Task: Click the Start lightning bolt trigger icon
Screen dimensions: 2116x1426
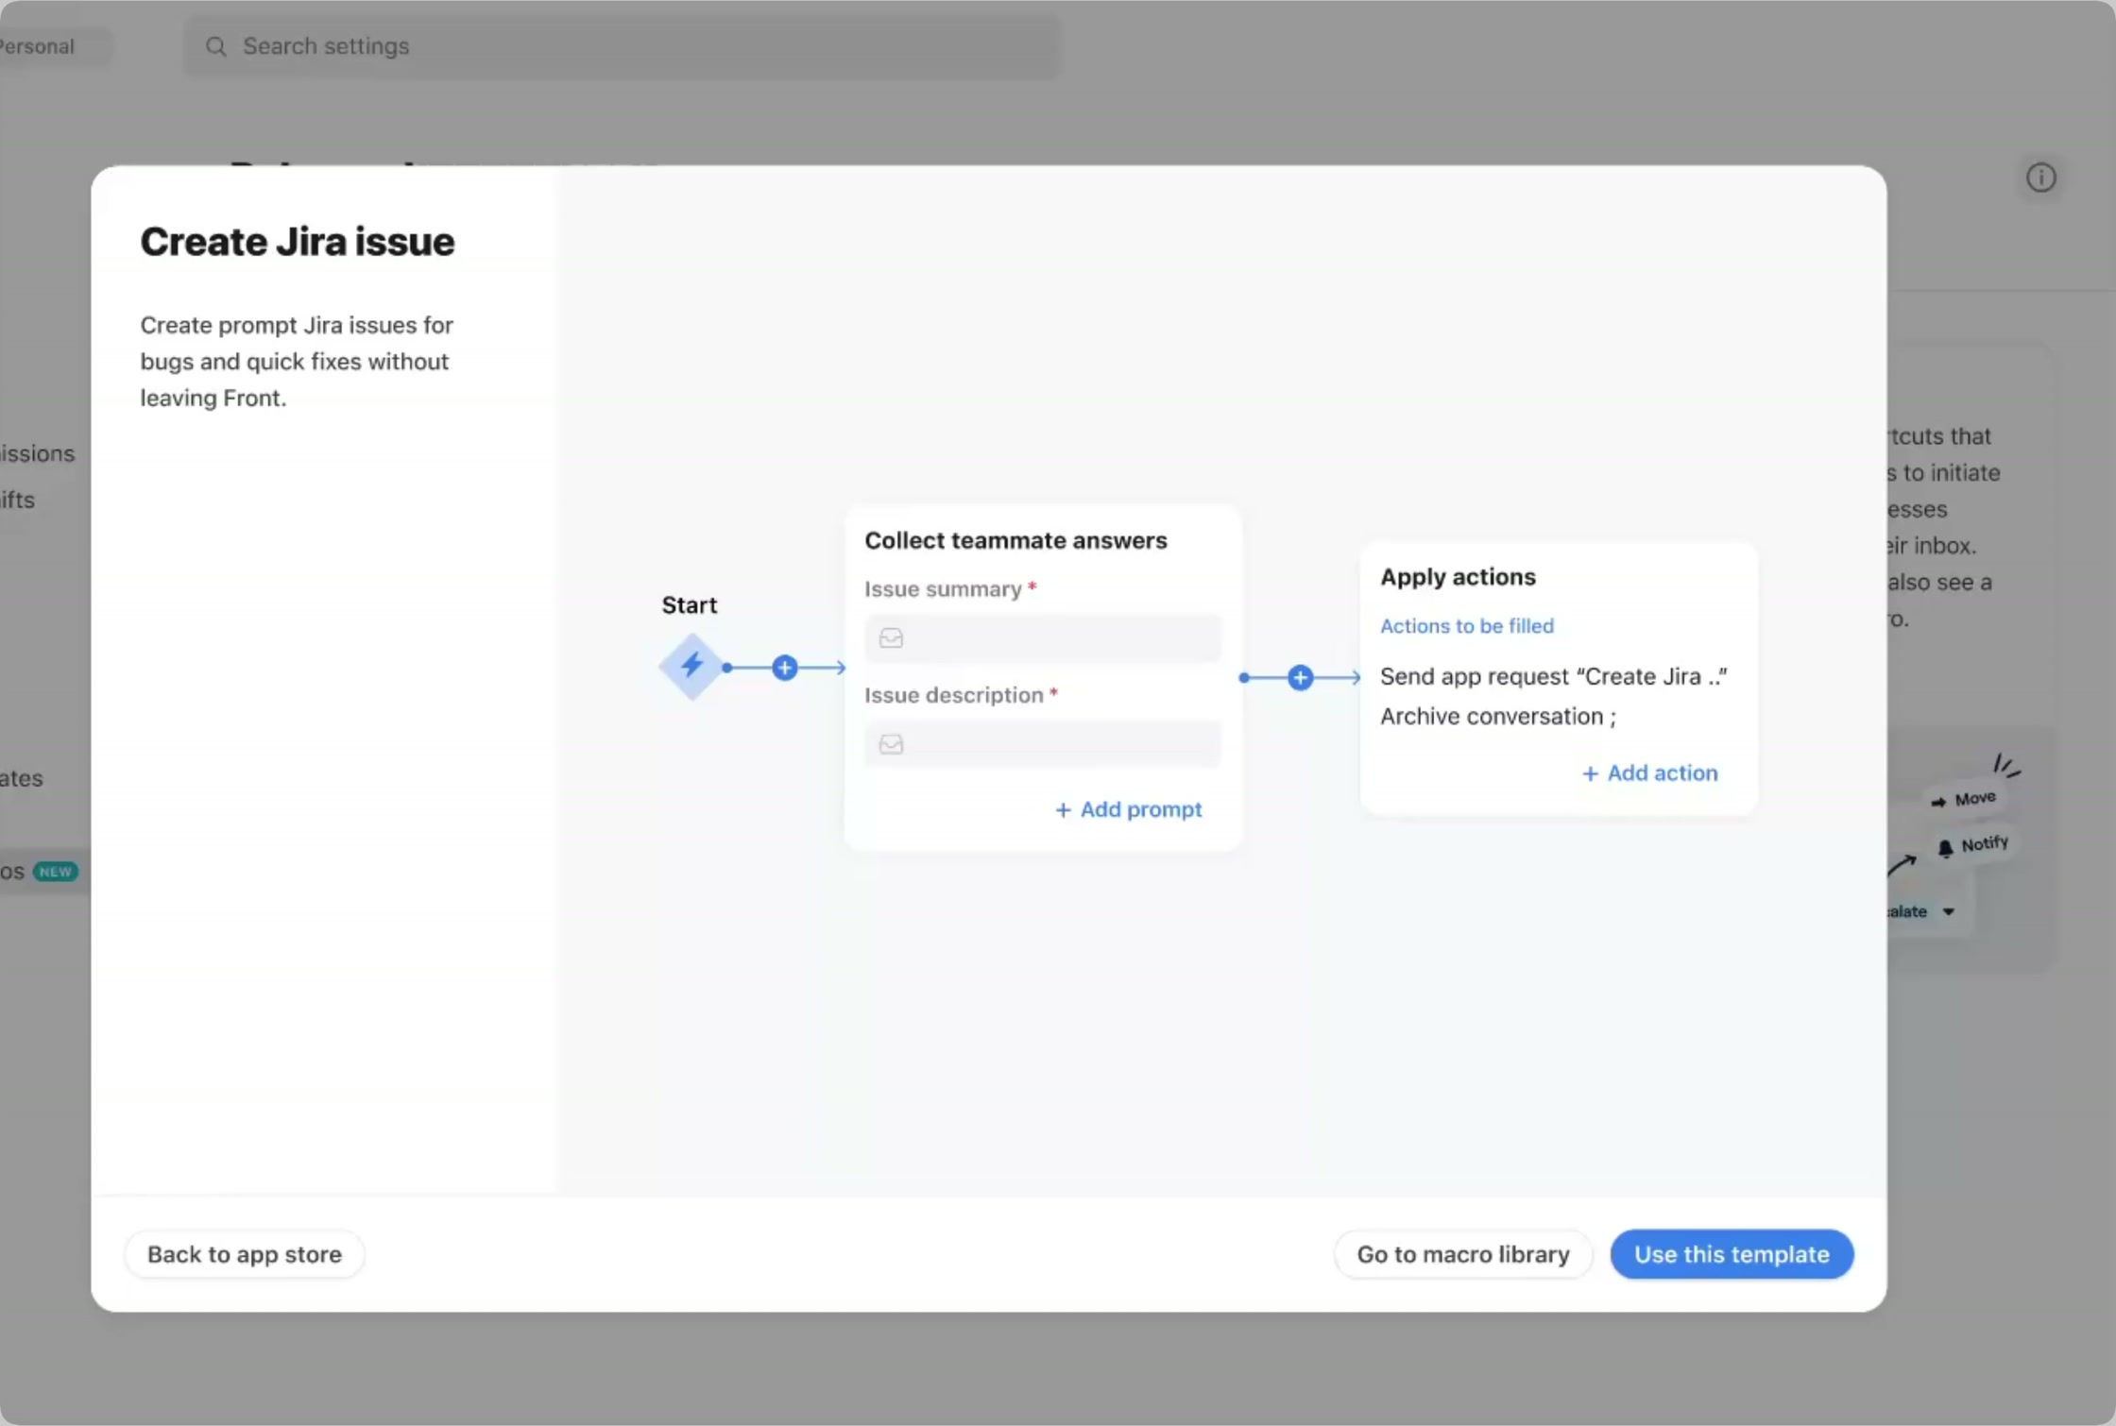Action: pyautogui.click(x=691, y=666)
